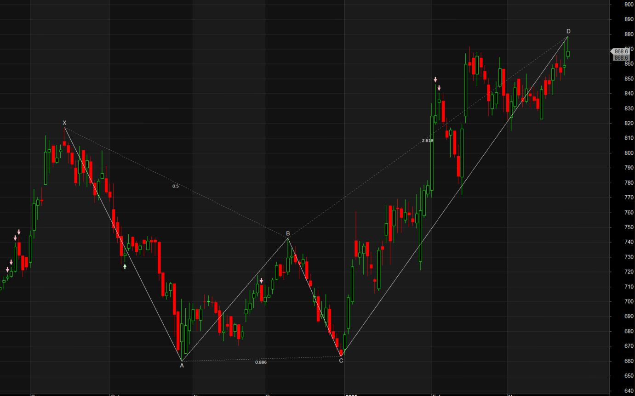Click the 2025 label on the time axis

[352, 394]
